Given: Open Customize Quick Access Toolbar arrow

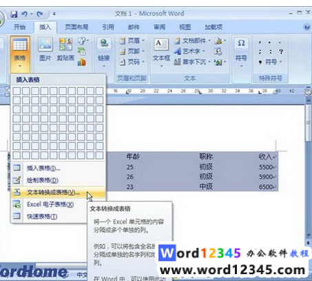Looking at the screenshot, I should tap(54, 14).
